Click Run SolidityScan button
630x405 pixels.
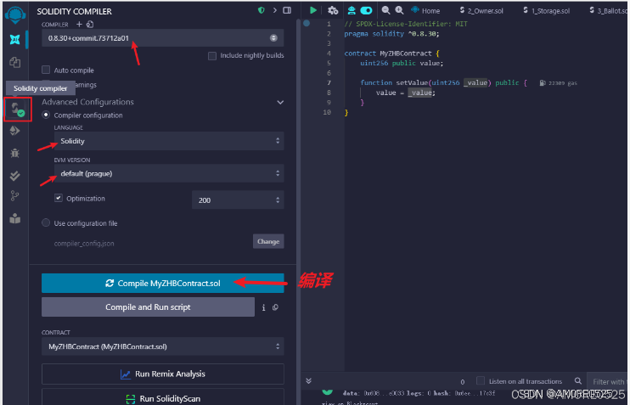pyautogui.click(x=163, y=397)
